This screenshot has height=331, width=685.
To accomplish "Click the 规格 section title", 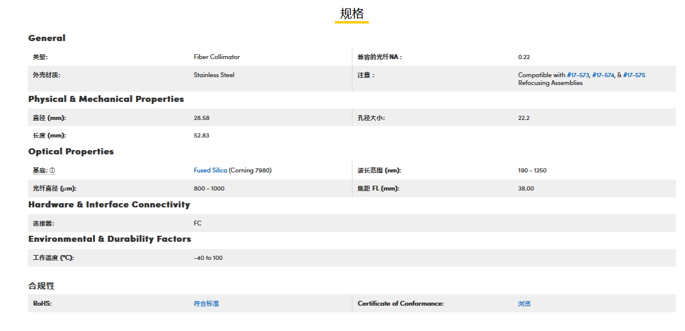I will click(351, 14).
